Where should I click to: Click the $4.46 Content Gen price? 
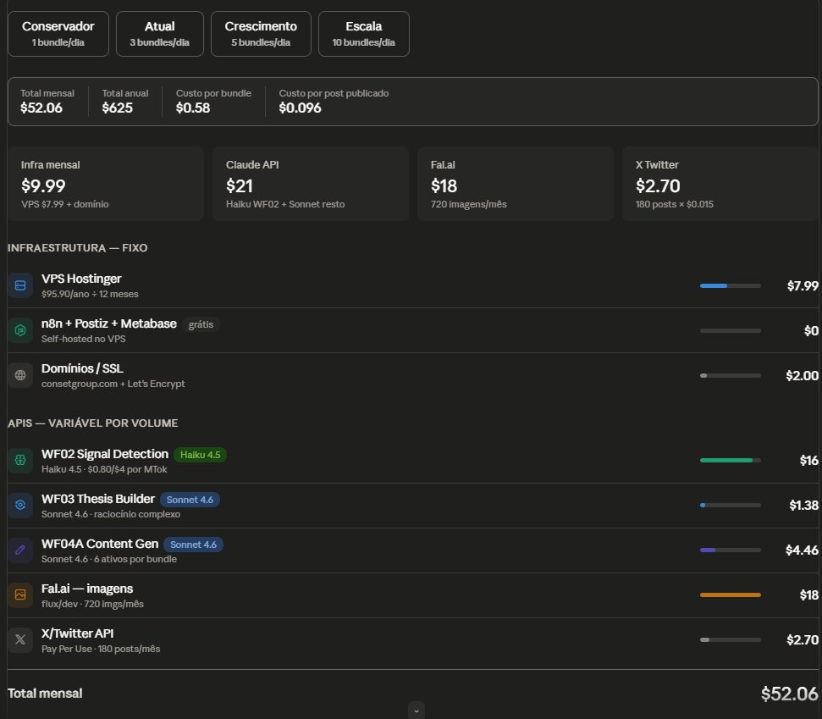coord(802,550)
